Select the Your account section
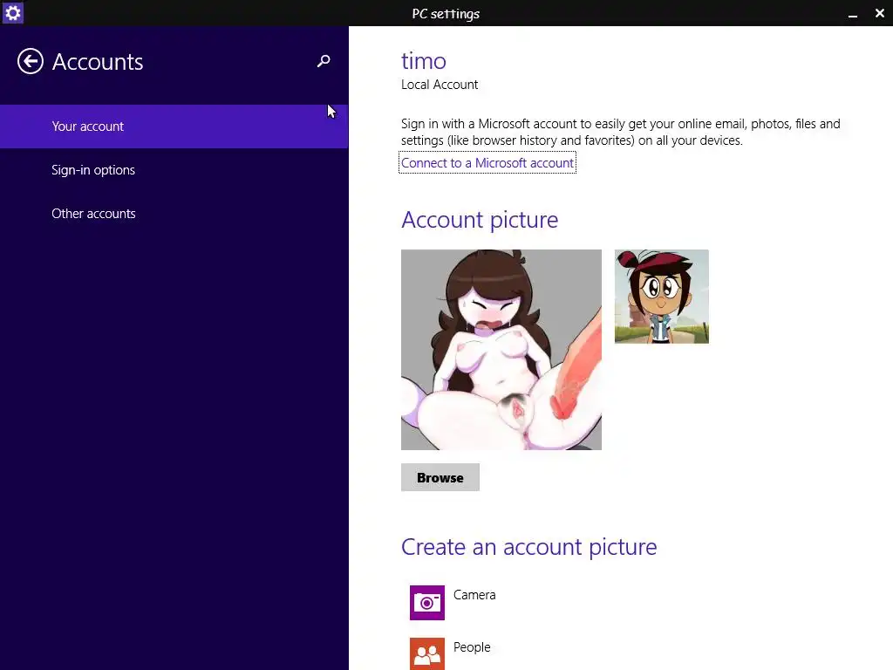Screen dimensions: 893x670 174,126
